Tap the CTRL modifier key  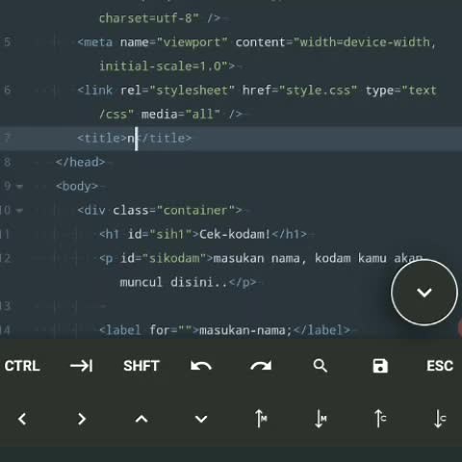coord(22,366)
